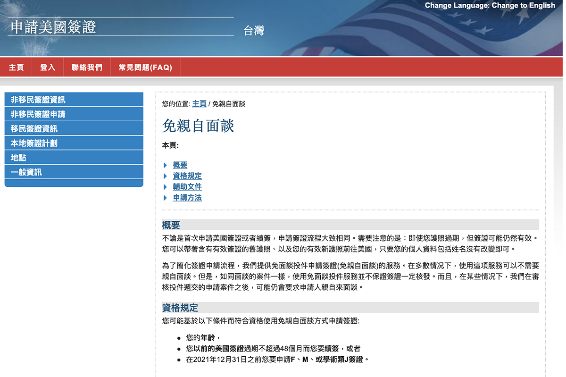Click bullet text 您的年齡
566x377 pixels.
point(203,337)
